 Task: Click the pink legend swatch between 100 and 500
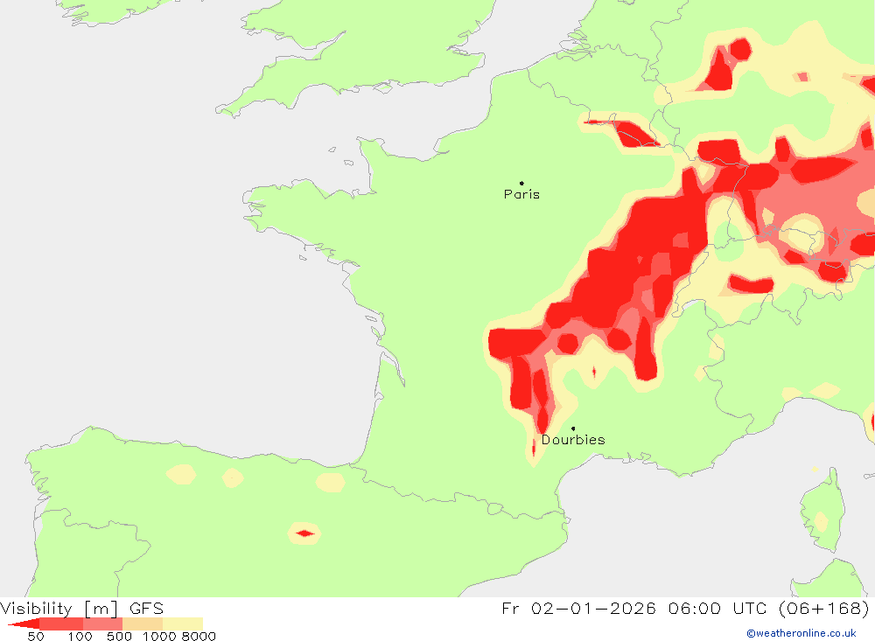pyautogui.click(x=102, y=624)
